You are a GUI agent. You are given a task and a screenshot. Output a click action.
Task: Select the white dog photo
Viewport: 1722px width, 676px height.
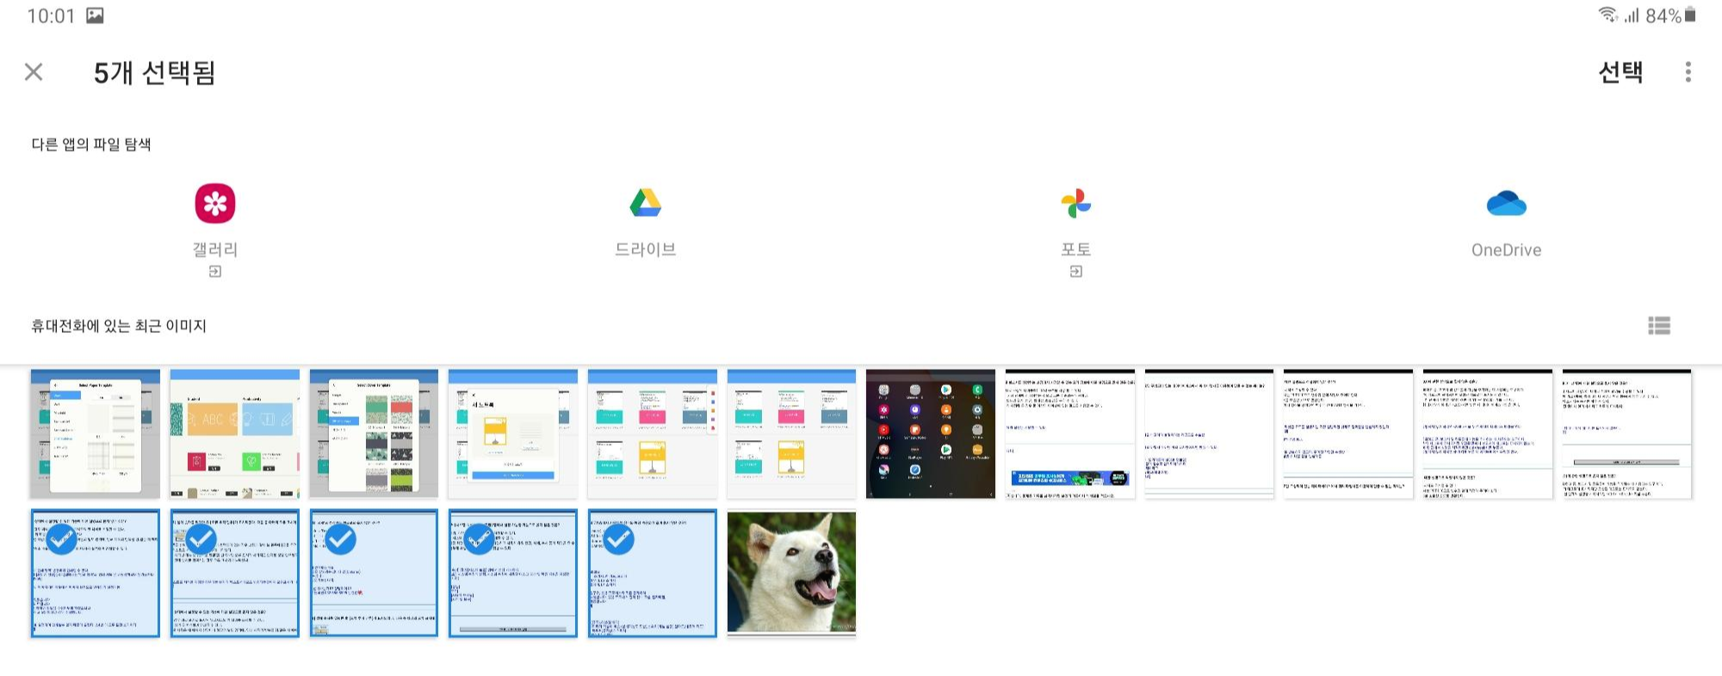pyautogui.click(x=791, y=573)
